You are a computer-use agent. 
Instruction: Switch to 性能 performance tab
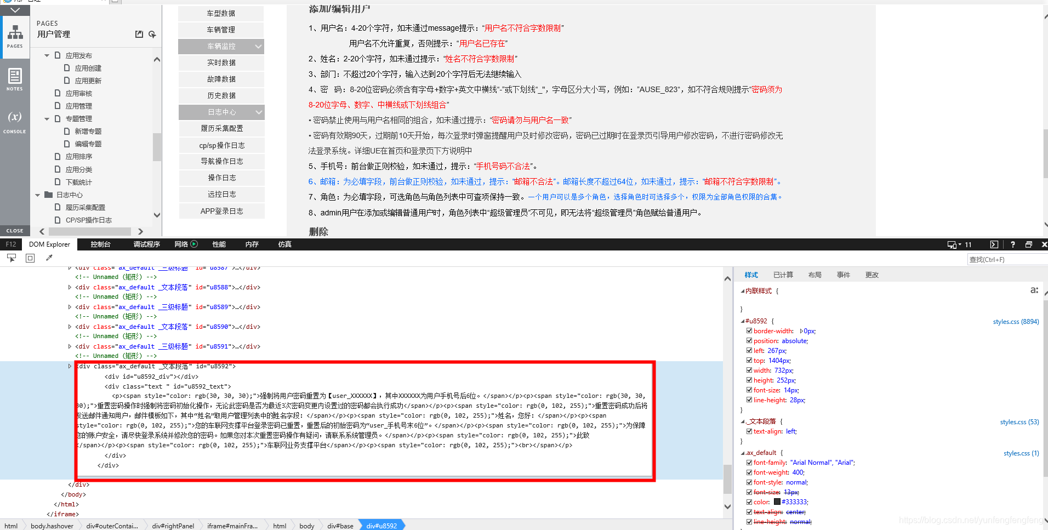click(x=219, y=244)
